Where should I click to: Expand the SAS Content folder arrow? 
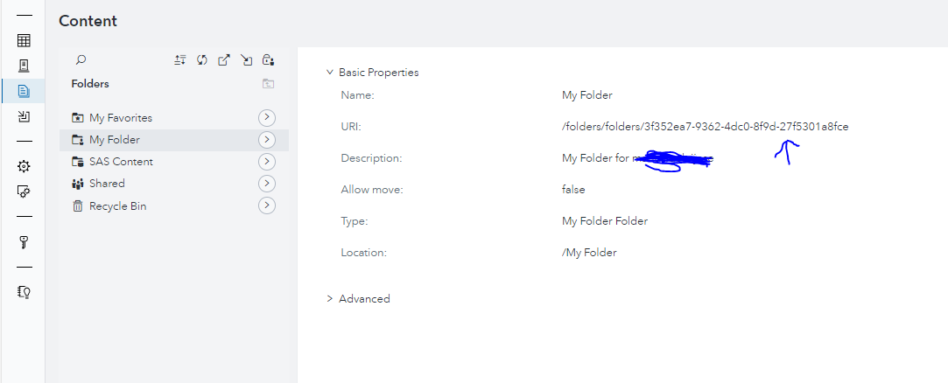[x=267, y=162]
